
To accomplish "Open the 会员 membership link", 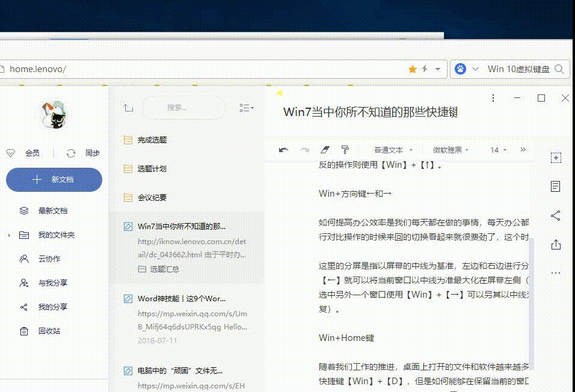I will click(33, 153).
